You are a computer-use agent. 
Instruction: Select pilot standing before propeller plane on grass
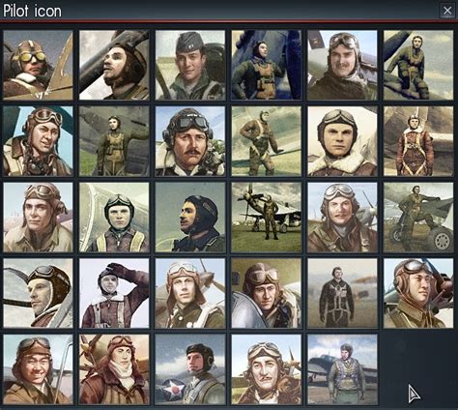click(x=267, y=218)
